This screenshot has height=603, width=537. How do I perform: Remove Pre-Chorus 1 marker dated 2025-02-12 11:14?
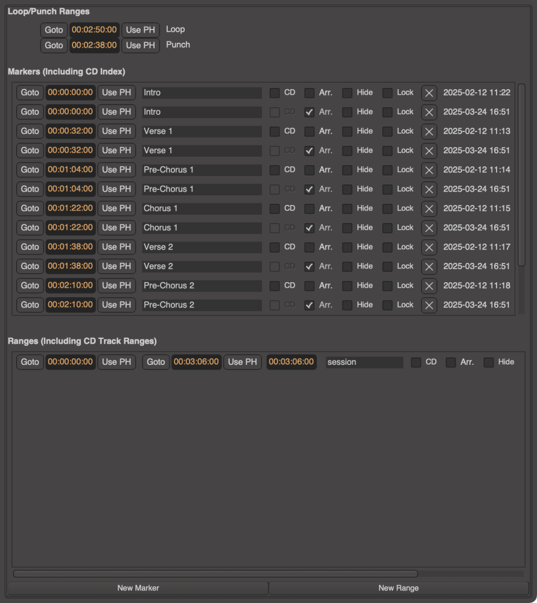tap(429, 169)
